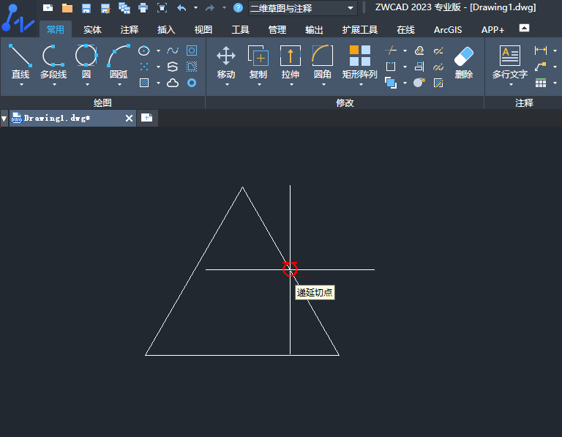Switch to the 工具 ribbon tab
The height and width of the screenshot is (437, 562).
[240, 30]
